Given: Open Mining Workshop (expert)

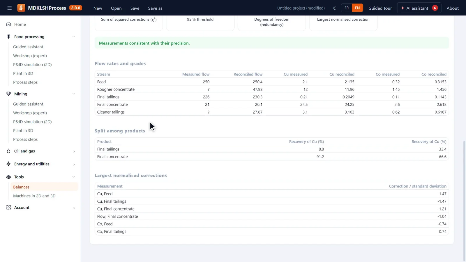Looking at the screenshot, I should (x=30, y=113).
